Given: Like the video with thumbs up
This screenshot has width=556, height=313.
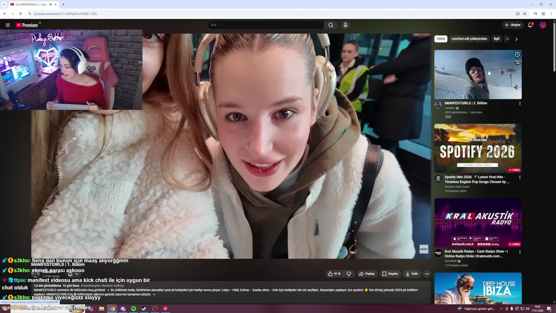Looking at the screenshot, I should pyautogui.click(x=334, y=274).
